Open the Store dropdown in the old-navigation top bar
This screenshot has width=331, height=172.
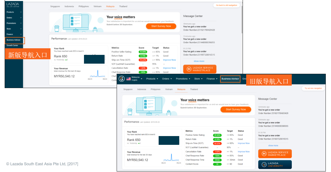click(198, 79)
